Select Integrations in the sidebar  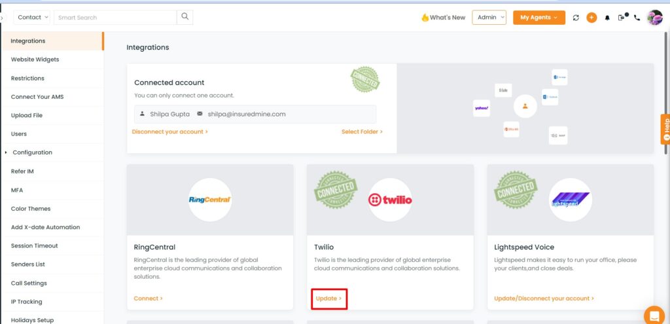coord(52,41)
